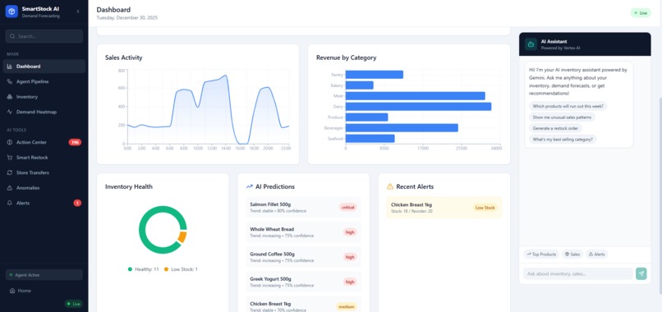Choose 'What's my best selling category?' suggestion
This screenshot has width=662, height=312.
pos(563,139)
